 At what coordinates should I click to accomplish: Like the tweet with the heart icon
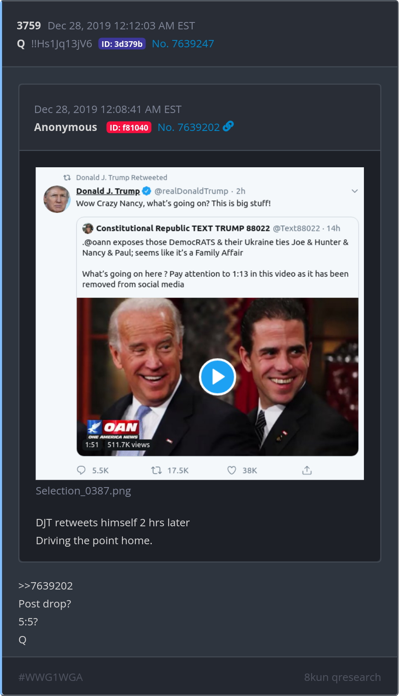pyautogui.click(x=232, y=470)
